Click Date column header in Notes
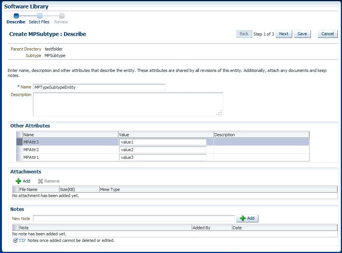This screenshot has width=342, height=253. pos(284,228)
